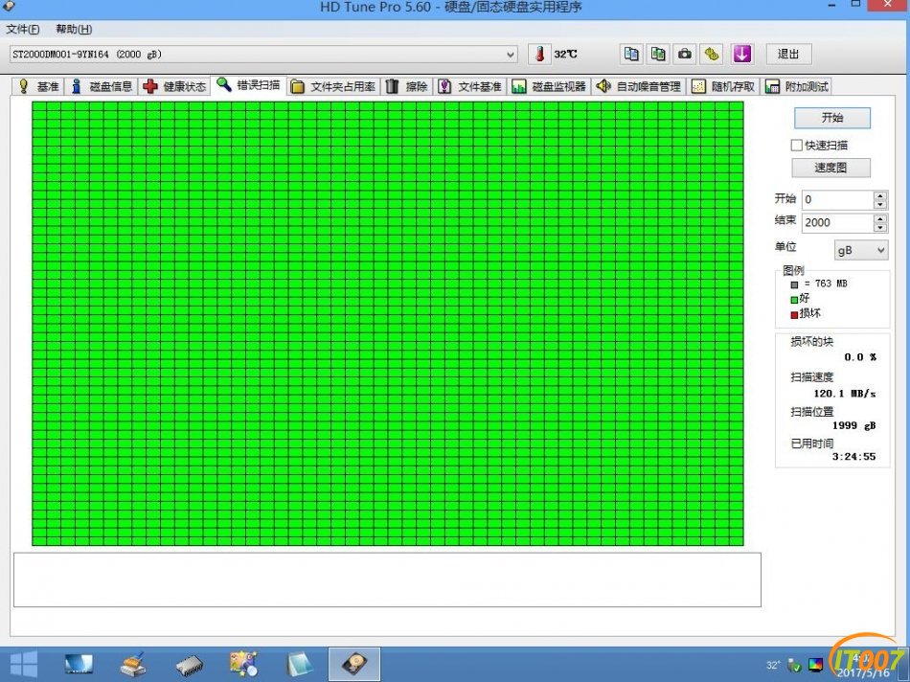The width and height of the screenshot is (910, 682).
Task: Decrease the 结束 end value stepper
Action: [x=880, y=227]
